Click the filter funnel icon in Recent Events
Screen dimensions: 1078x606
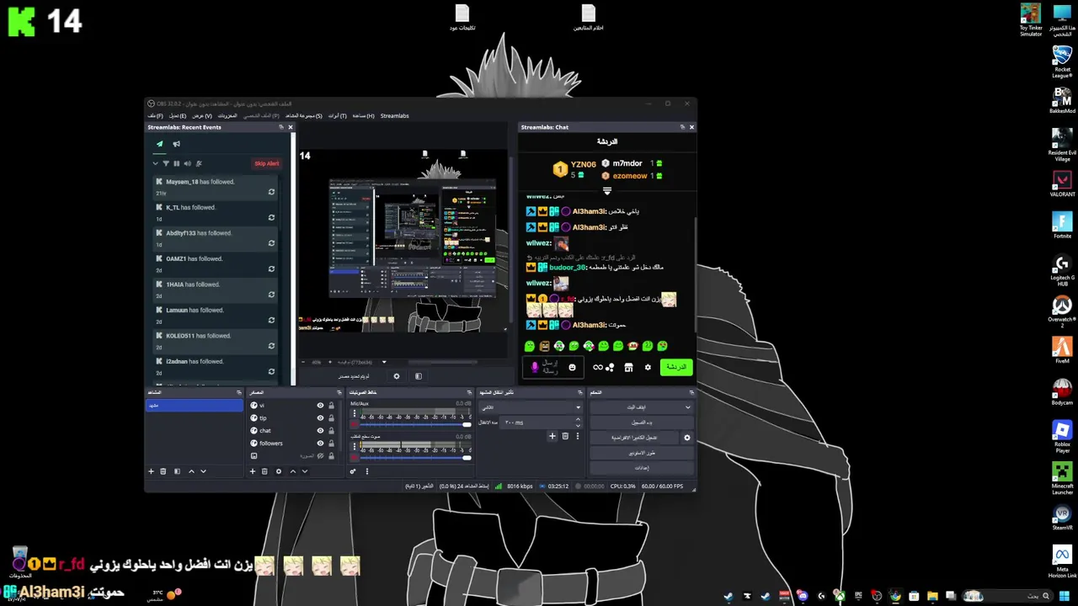pos(166,163)
